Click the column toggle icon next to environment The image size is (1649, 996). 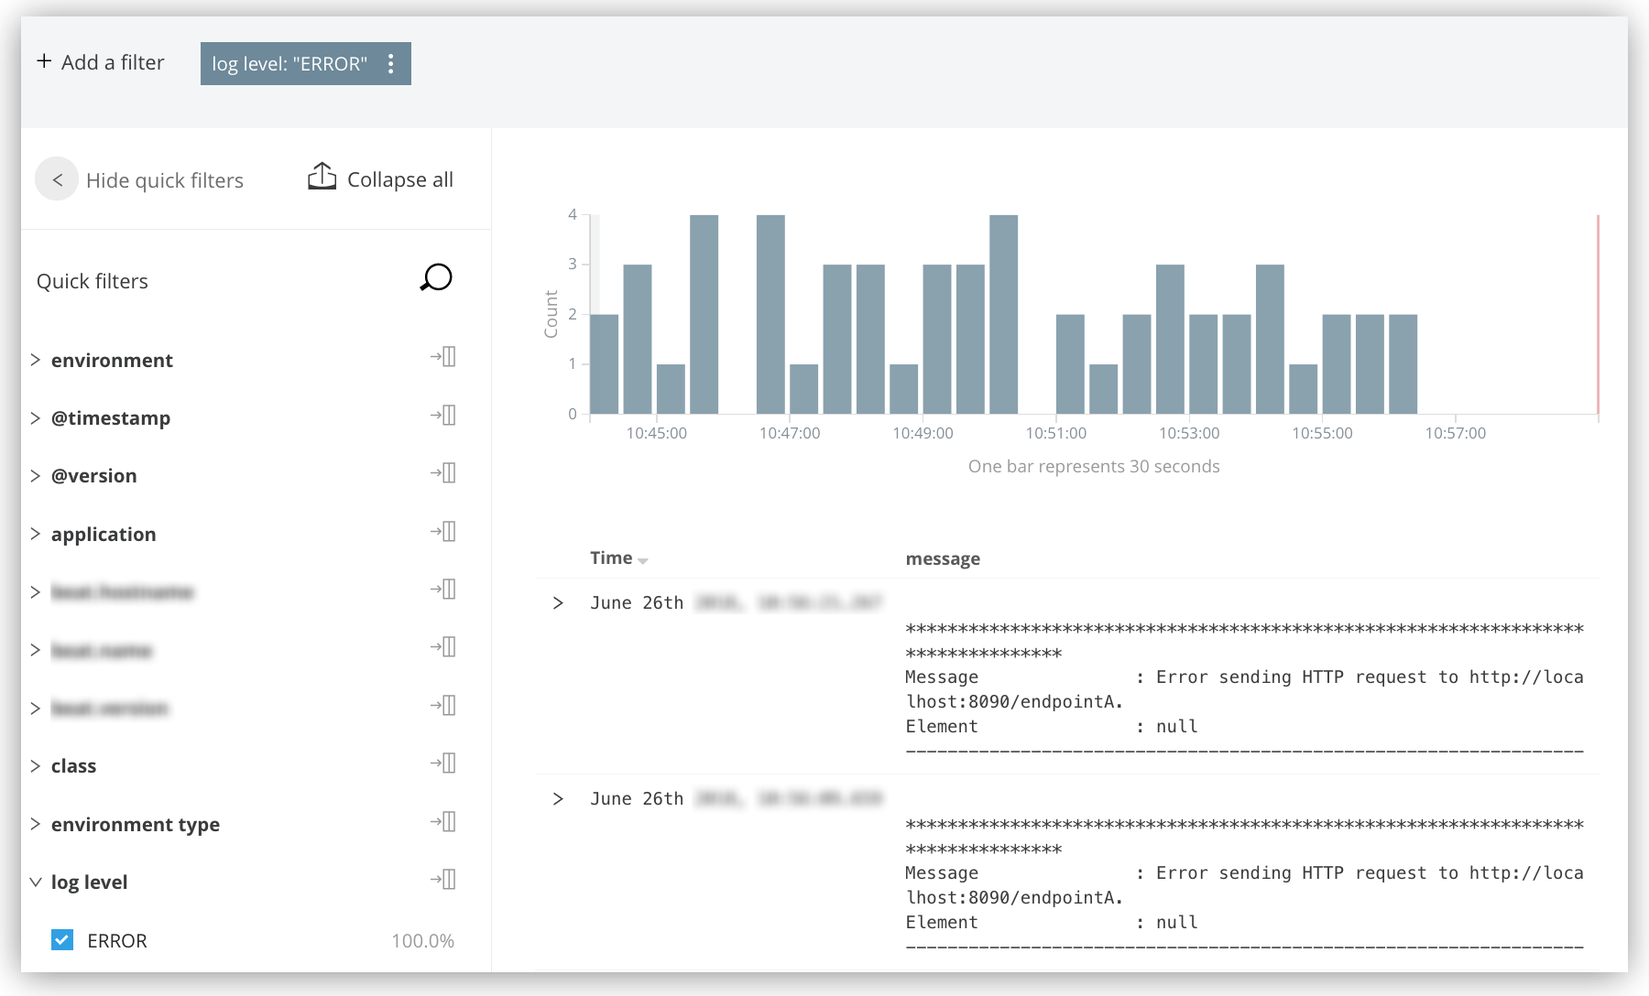442,357
